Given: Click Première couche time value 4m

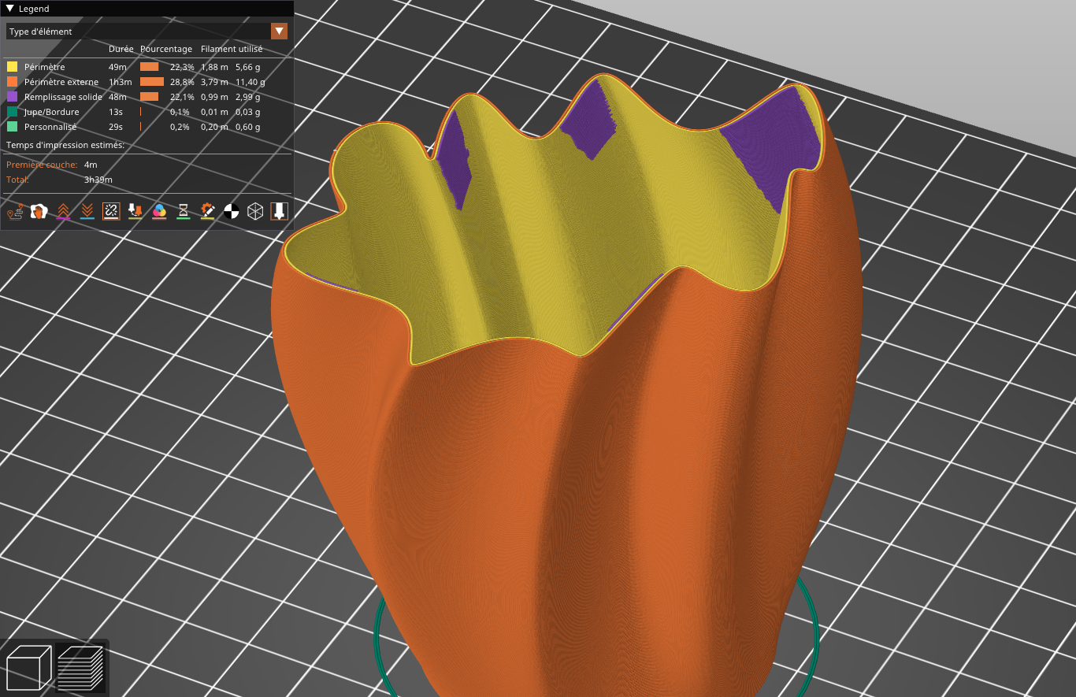Looking at the screenshot, I should click(91, 165).
